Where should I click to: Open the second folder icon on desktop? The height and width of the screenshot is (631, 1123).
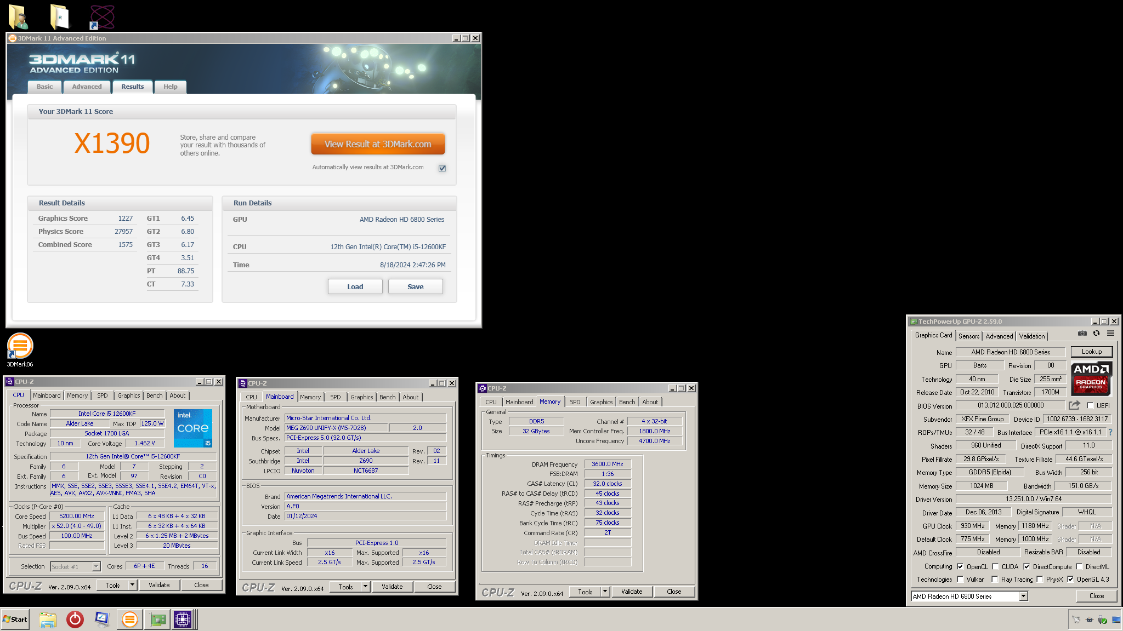click(59, 16)
